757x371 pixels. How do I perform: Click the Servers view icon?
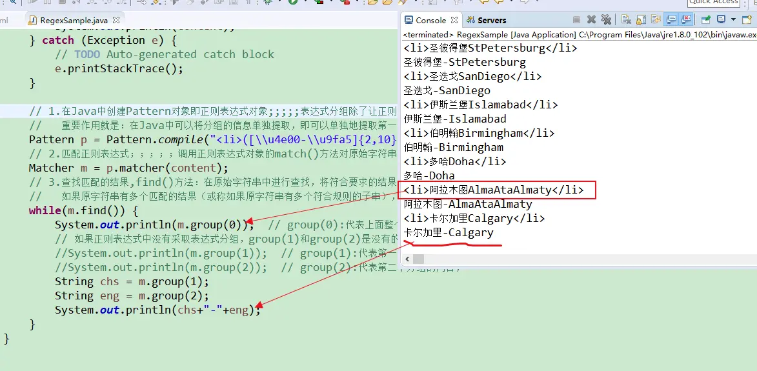click(470, 20)
